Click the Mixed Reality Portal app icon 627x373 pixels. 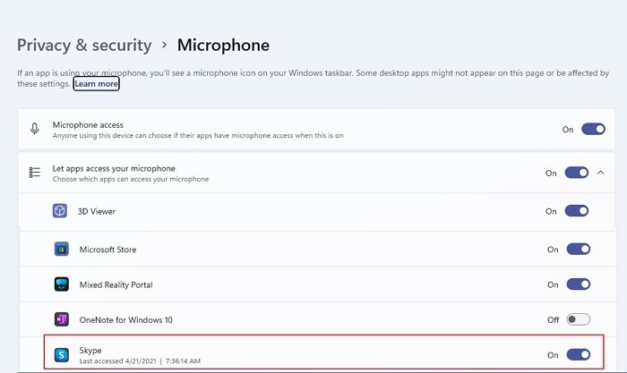(62, 284)
